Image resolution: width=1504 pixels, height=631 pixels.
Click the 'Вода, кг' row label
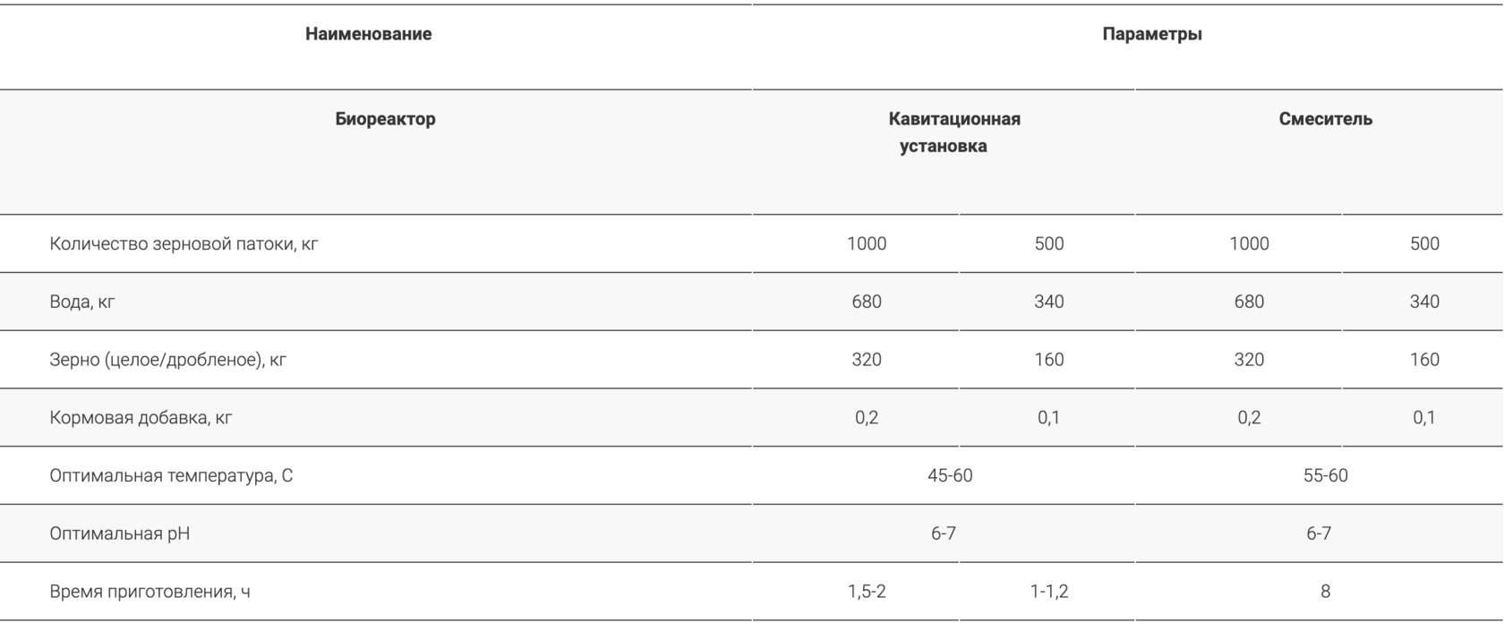82,302
